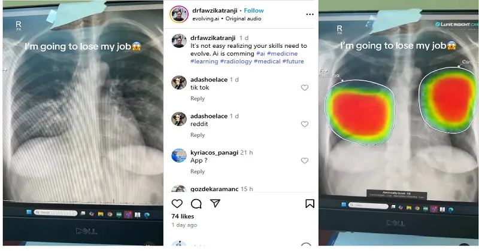Image resolution: width=479 pixels, height=251 pixels.
Task: Open the #future hashtag link
Action: click(293, 62)
